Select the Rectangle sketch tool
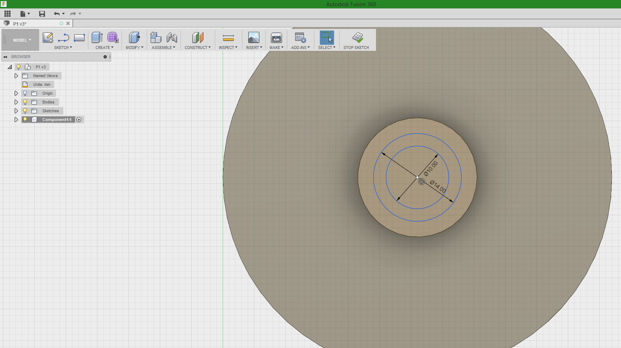 79,37
